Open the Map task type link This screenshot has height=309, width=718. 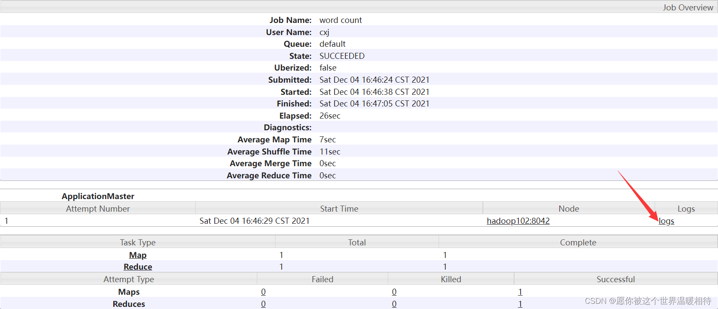[x=138, y=255]
